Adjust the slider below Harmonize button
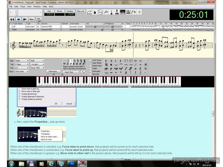The height and width of the screenshot is (167, 223). pyautogui.click(x=54, y=74)
